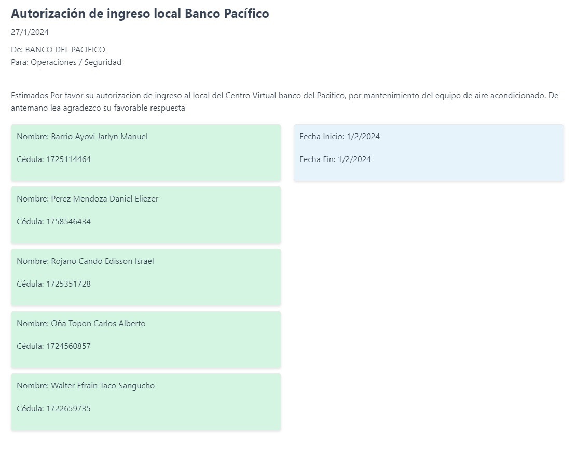Select the date 27/1/2024 under the title
The image size is (577, 456).
[30, 32]
